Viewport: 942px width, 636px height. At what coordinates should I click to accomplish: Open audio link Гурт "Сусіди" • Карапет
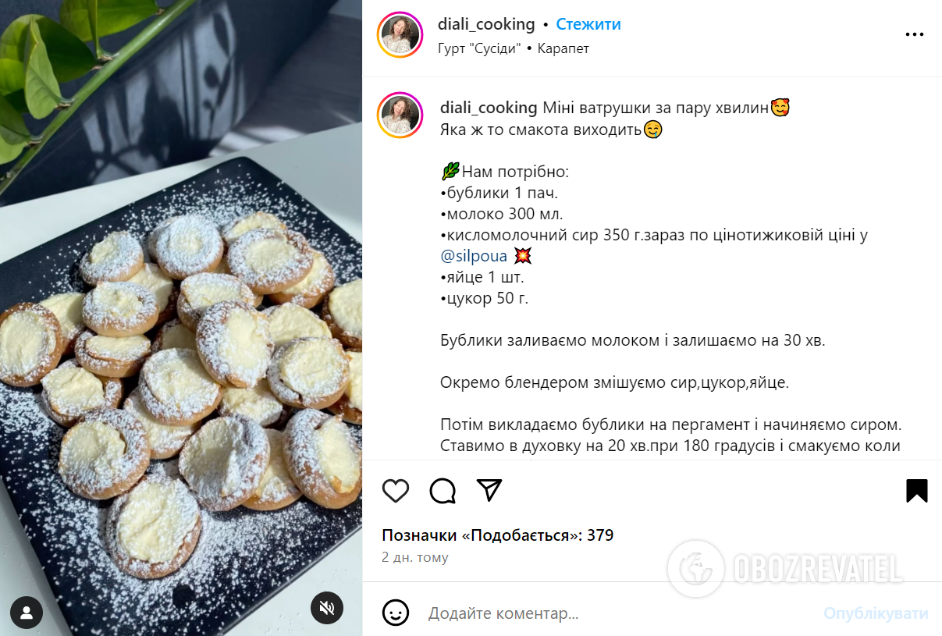(514, 48)
